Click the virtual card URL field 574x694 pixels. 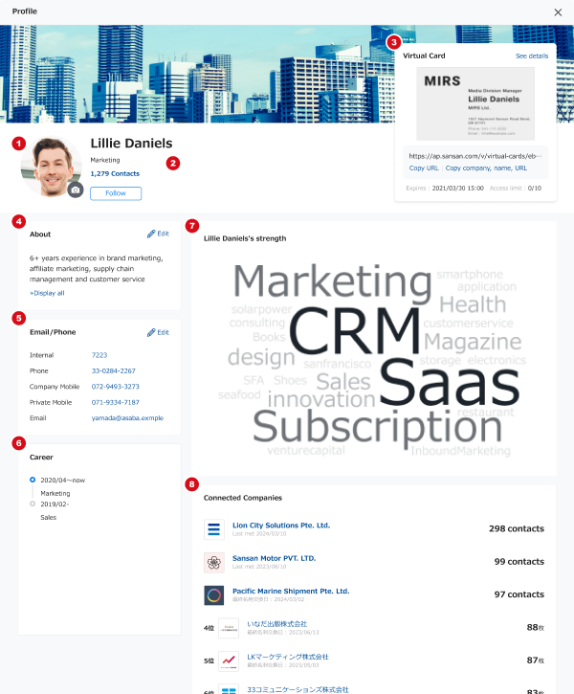(475, 154)
